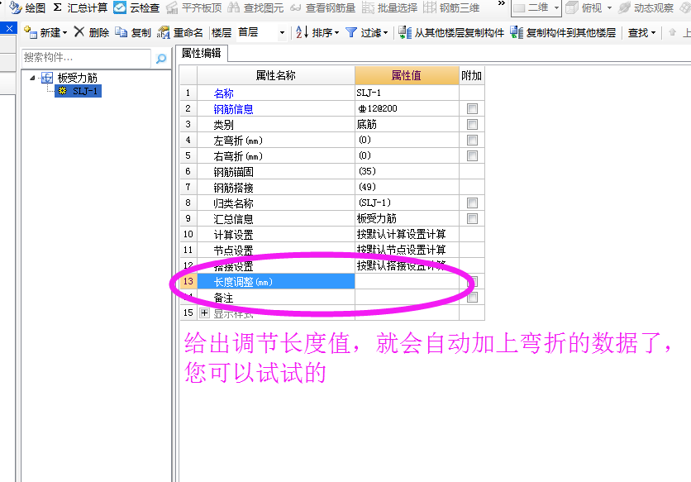Screen dimensions: 691x482
Task: Toggle 附加 checkbox for 备注 row
Action: click(x=472, y=298)
